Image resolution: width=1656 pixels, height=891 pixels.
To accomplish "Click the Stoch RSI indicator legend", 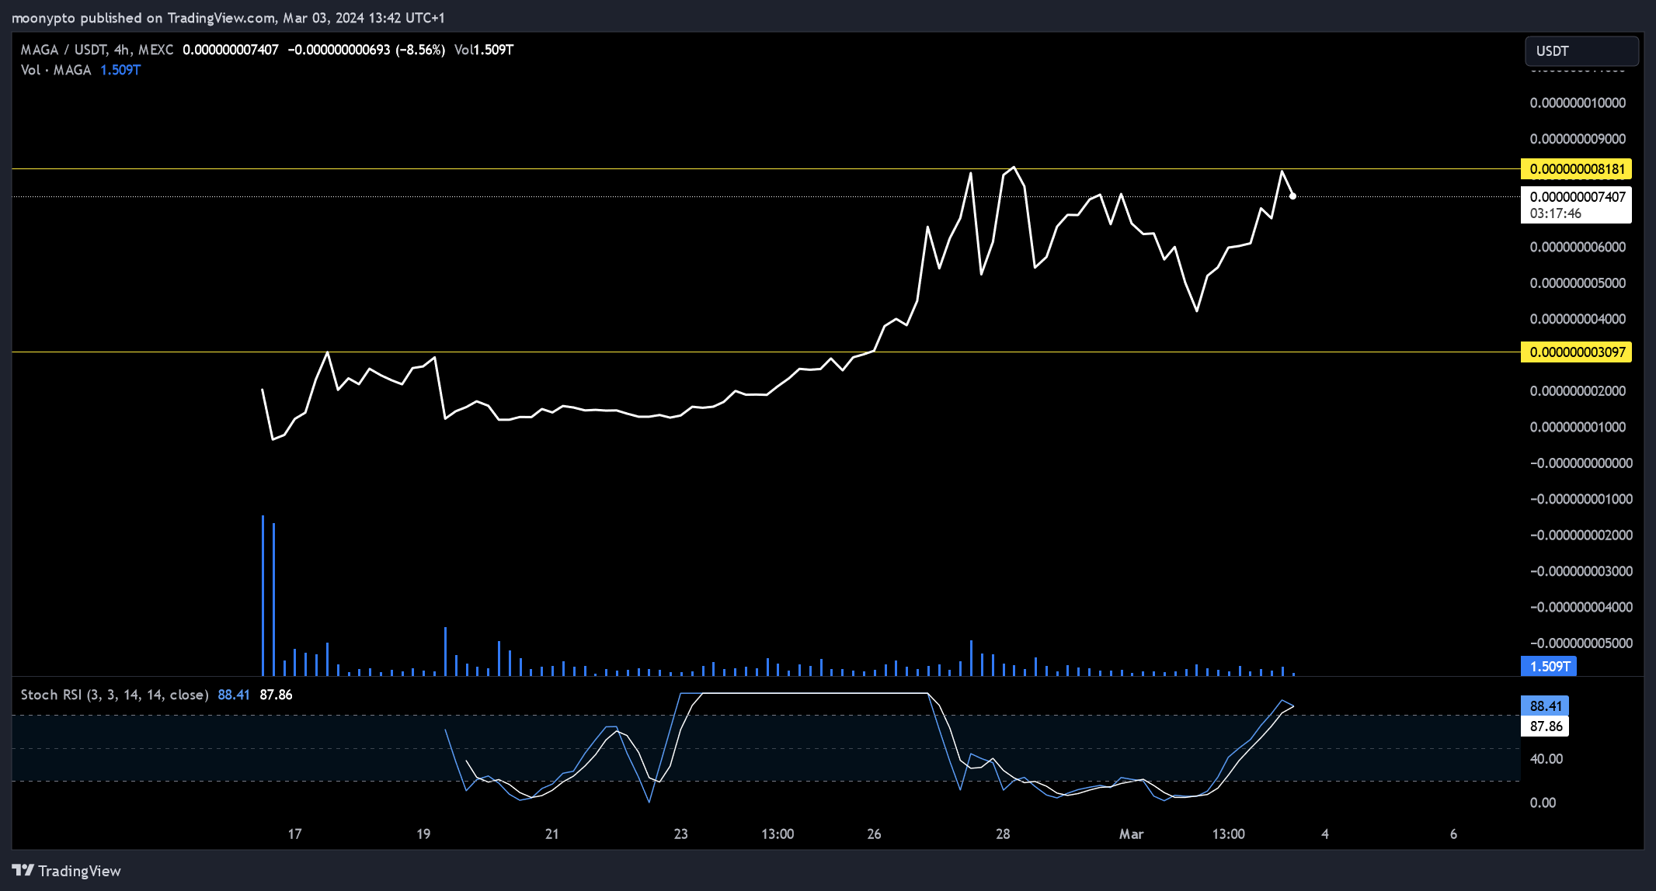I will pos(114,695).
